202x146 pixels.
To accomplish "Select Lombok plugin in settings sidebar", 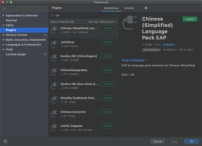I will tap(16, 54).
